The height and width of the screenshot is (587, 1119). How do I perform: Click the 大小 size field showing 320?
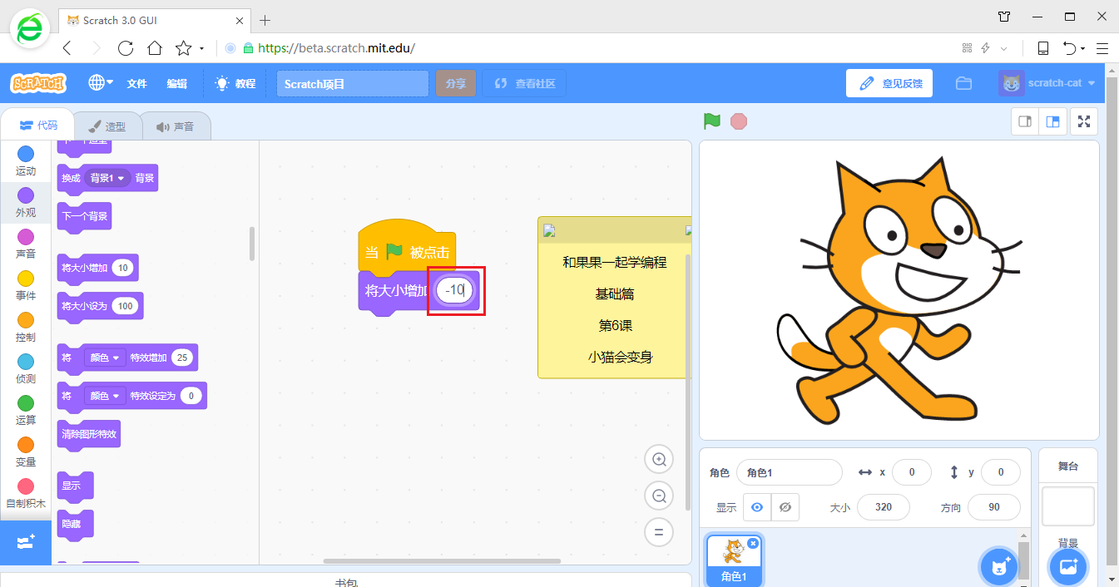tap(884, 507)
